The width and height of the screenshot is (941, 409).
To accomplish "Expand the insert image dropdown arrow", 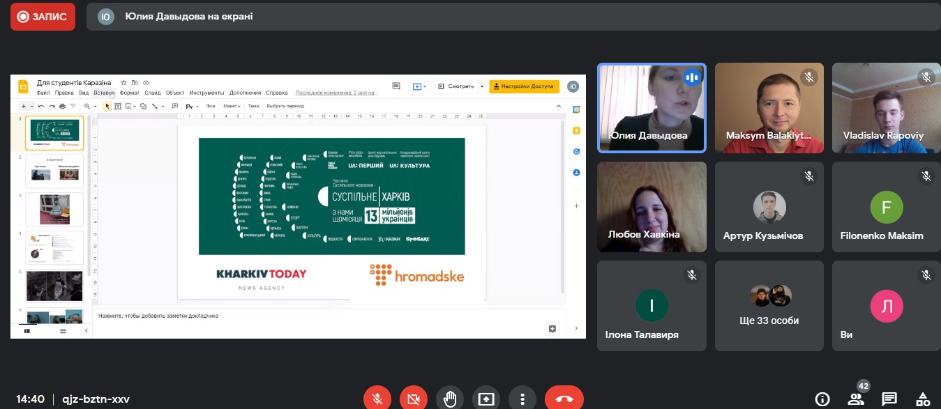I will pos(134,106).
